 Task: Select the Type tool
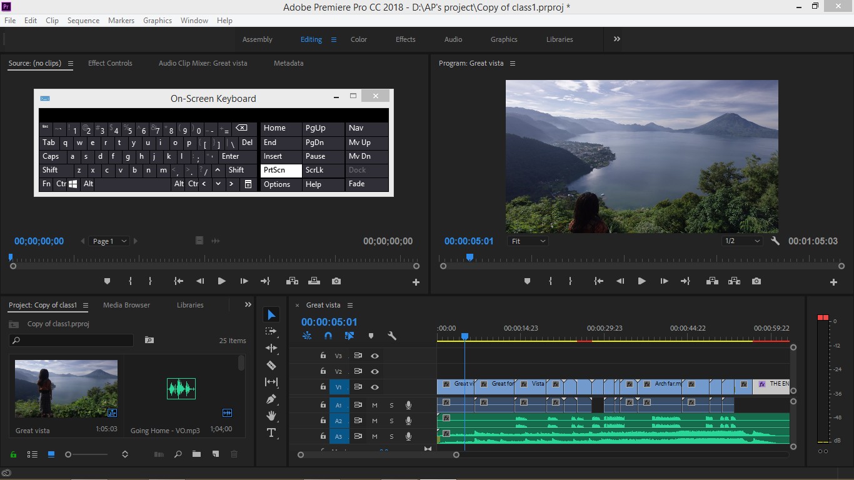(271, 432)
